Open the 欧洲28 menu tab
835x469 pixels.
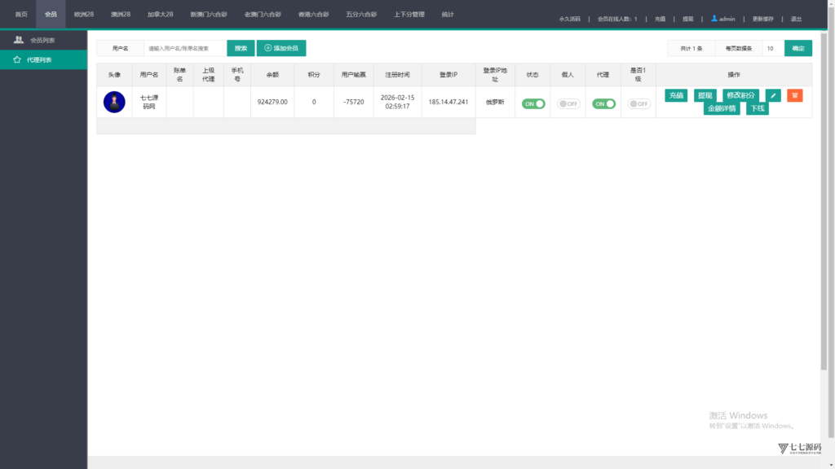84,15
